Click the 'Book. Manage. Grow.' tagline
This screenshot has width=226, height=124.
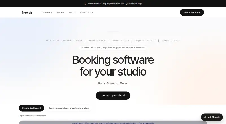click(x=113, y=83)
